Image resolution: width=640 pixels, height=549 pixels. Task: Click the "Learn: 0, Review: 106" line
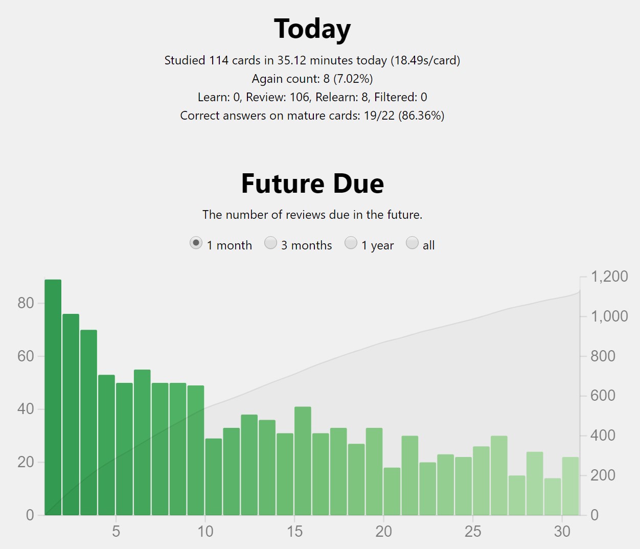312,97
